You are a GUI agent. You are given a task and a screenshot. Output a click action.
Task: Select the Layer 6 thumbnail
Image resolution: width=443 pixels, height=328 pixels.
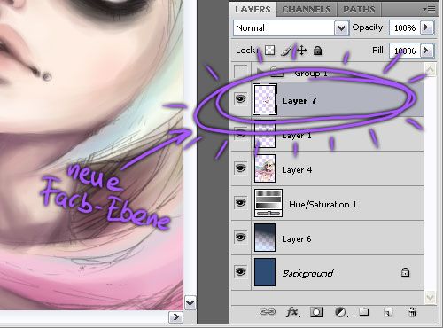click(x=265, y=238)
